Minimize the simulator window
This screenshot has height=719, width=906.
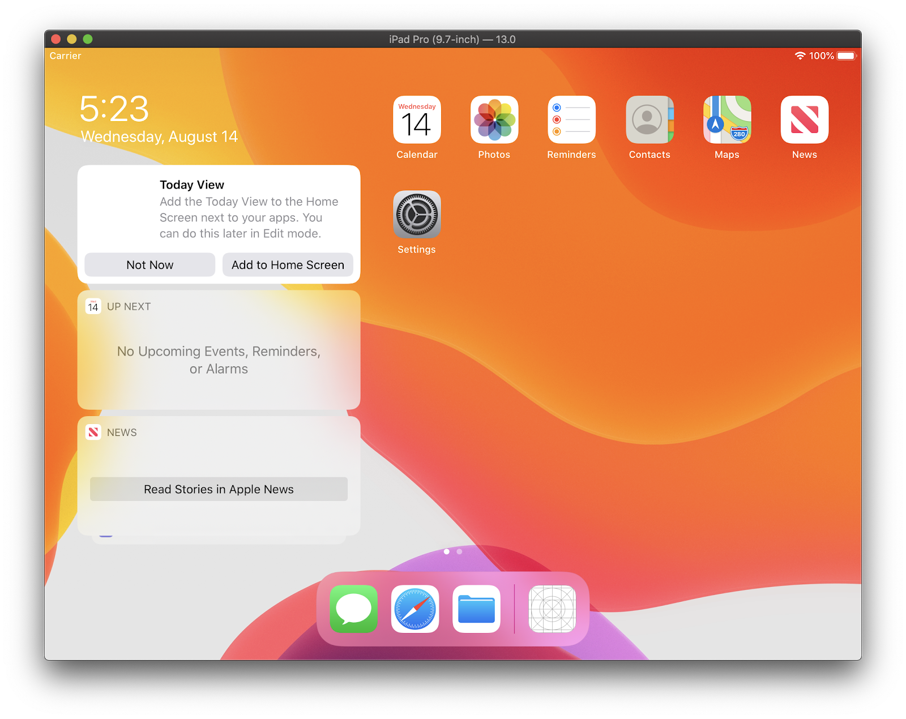[71, 39]
